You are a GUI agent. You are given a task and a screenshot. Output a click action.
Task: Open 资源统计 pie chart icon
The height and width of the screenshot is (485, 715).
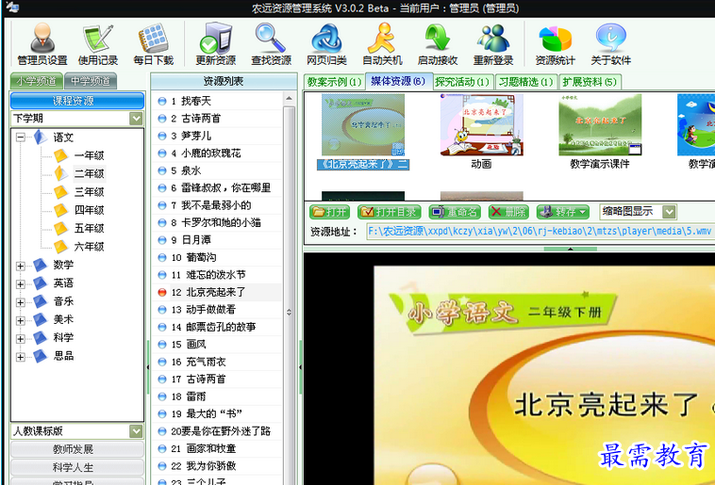click(555, 44)
